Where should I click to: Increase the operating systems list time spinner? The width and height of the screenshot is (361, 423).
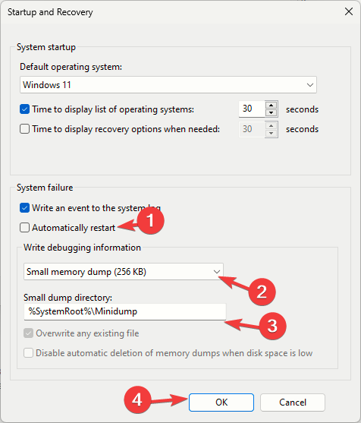272,106
